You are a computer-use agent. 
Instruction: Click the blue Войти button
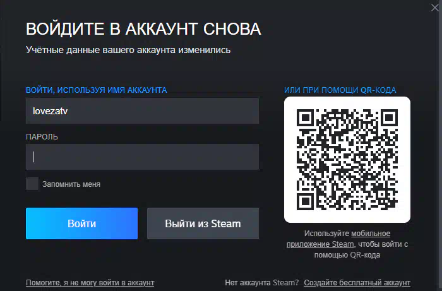pos(81,223)
